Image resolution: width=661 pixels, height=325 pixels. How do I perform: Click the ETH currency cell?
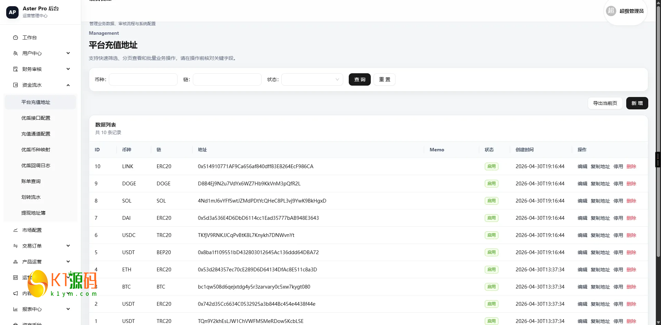click(127, 270)
